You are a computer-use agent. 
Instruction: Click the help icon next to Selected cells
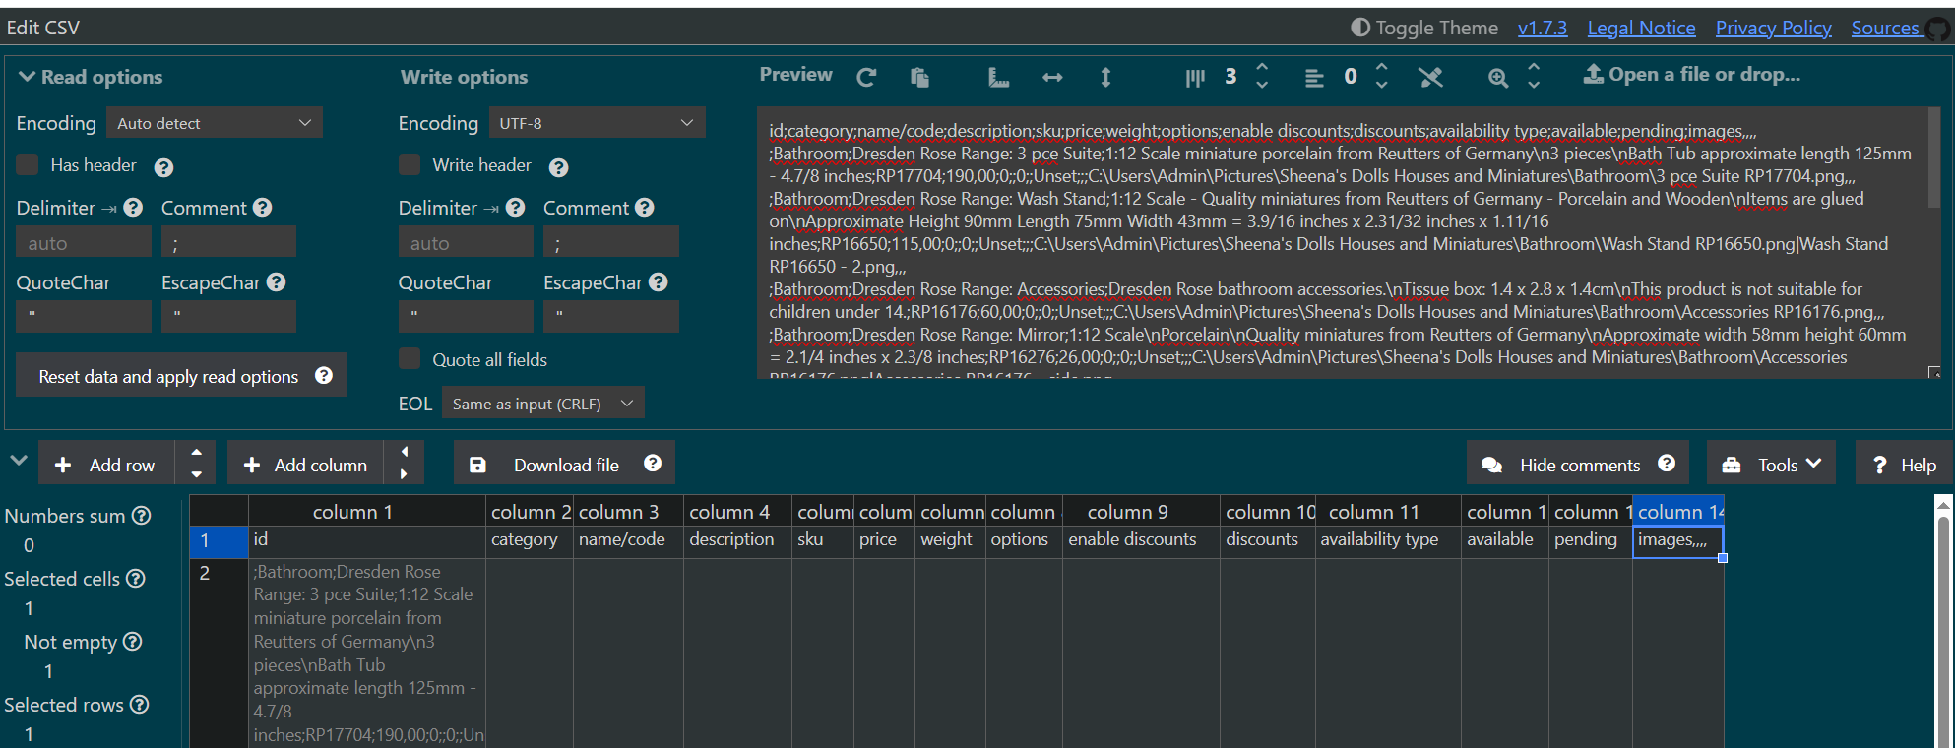coord(136,579)
